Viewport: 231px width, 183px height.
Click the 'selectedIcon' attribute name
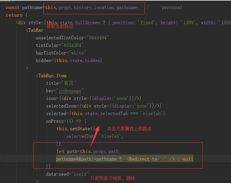click(x=61, y=106)
